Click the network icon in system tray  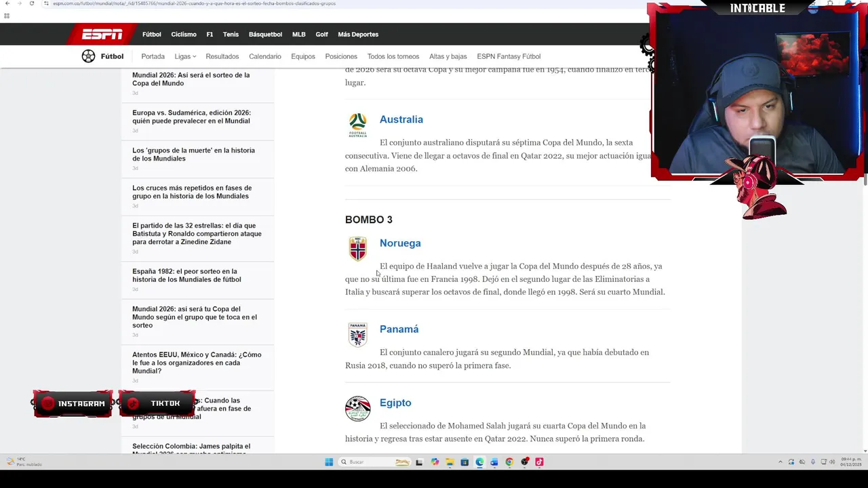823,462
